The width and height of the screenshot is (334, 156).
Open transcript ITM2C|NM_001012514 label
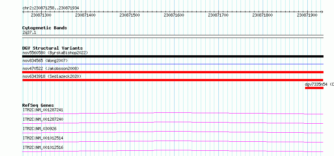coord(43,138)
